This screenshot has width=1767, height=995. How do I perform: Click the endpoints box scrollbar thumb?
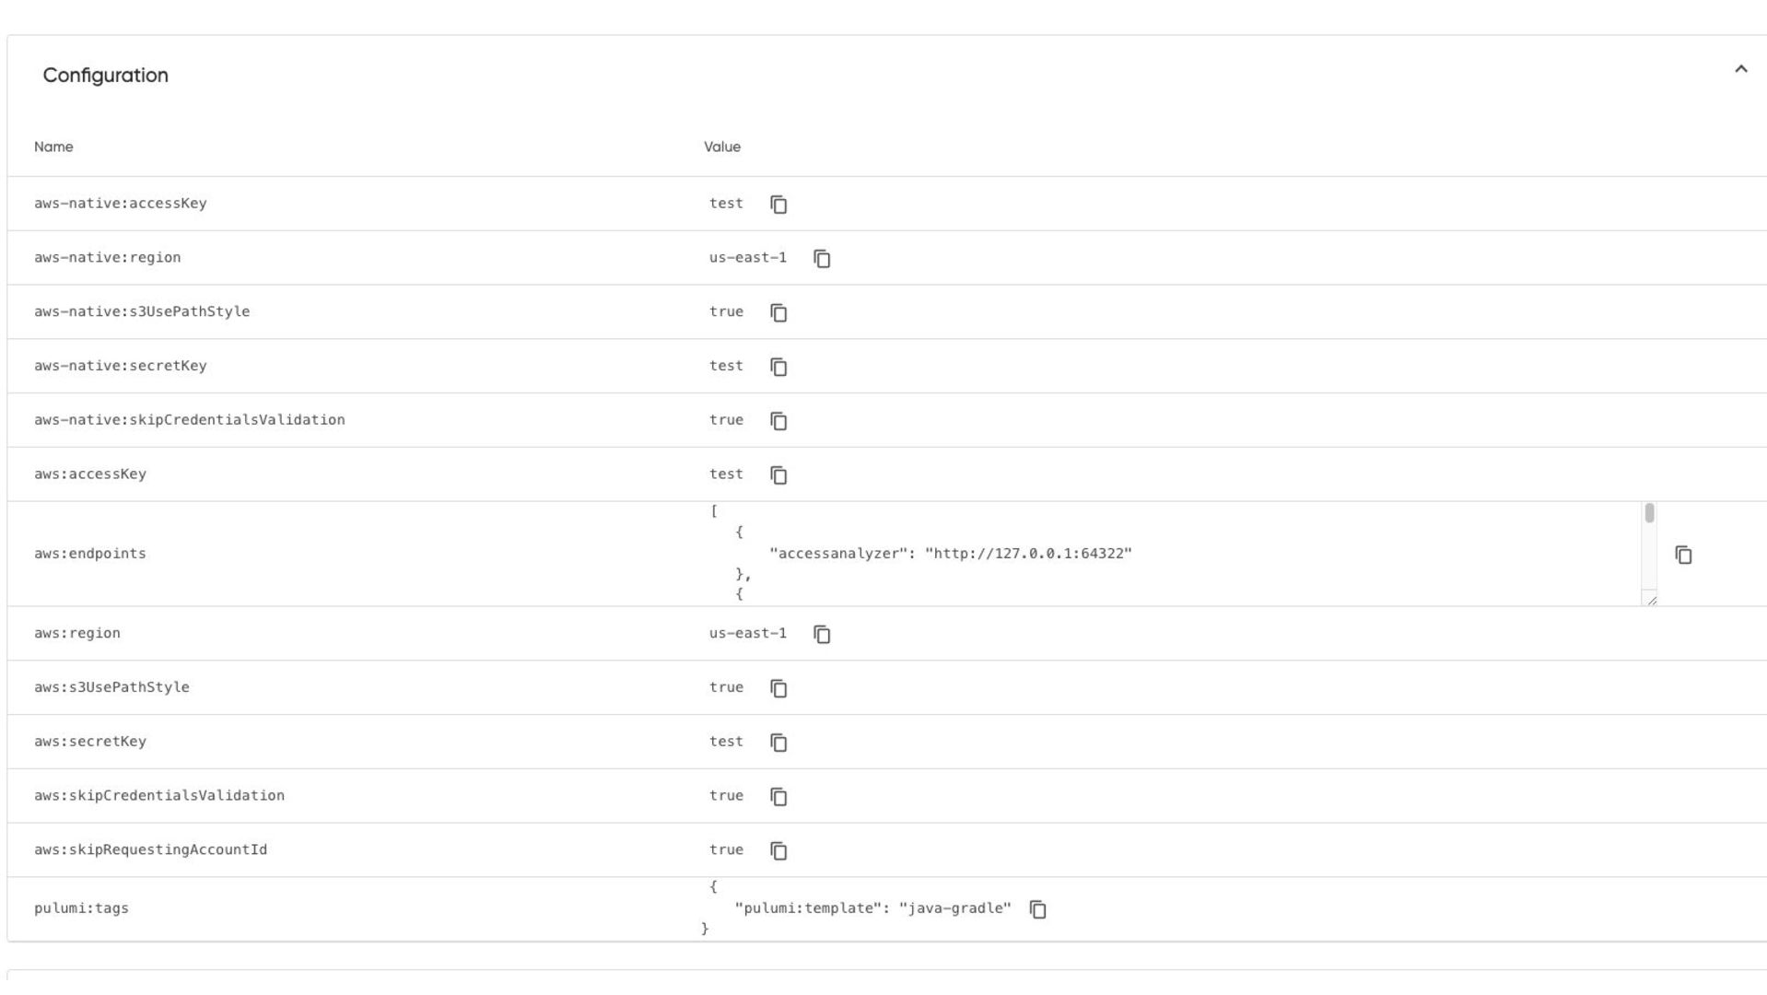[x=1649, y=513]
